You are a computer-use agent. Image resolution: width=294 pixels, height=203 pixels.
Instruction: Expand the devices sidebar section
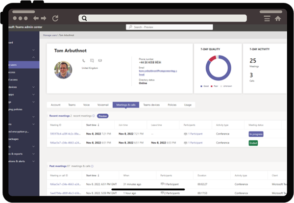pos(33,87)
